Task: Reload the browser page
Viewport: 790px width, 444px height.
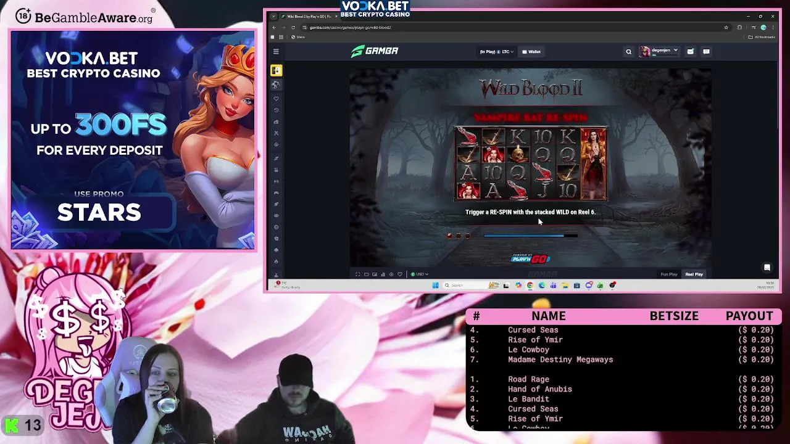Action: click(293, 27)
